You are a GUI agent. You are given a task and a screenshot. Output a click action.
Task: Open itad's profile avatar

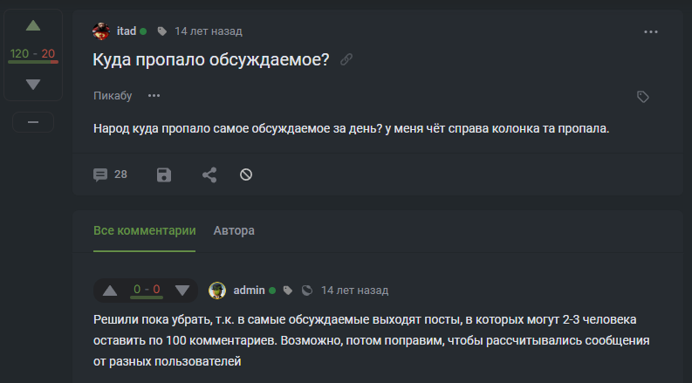click(x=102, y=31)
